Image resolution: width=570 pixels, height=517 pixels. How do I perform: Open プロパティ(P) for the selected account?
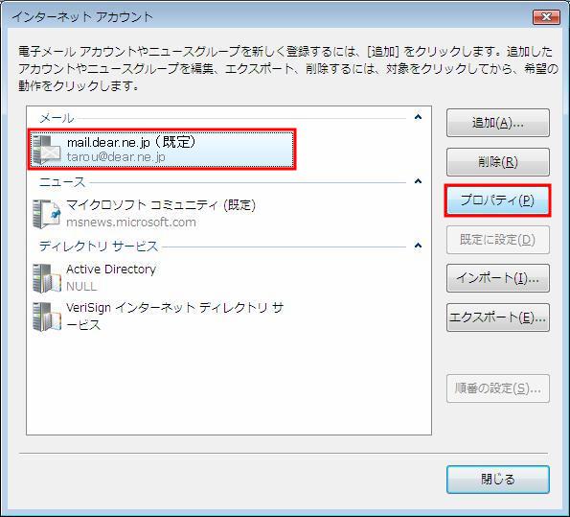(x=497, y=200)
